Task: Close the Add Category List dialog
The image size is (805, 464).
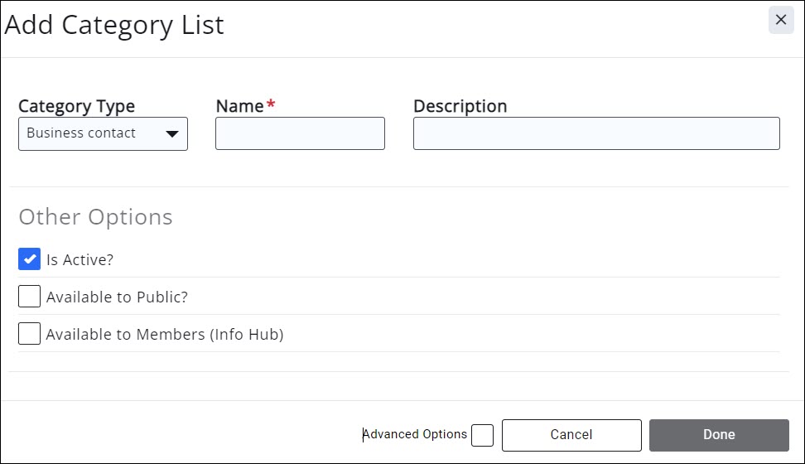Action: (780, 20)
